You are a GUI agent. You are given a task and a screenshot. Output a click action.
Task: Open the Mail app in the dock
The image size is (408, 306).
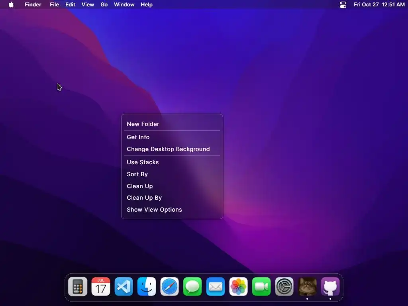pyautogui.click(x=216, y=286)
